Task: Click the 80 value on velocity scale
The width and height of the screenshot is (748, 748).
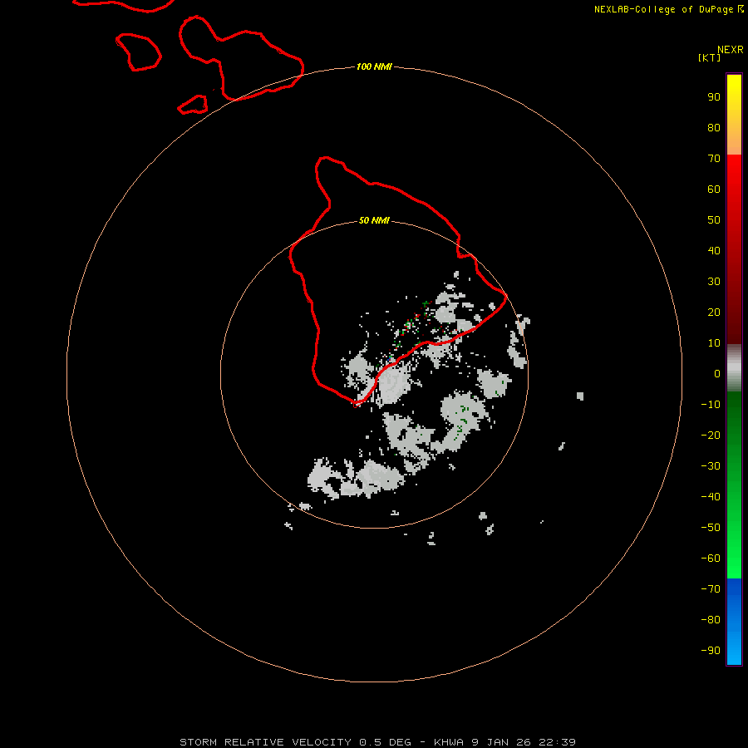Action: coord(714,128)
